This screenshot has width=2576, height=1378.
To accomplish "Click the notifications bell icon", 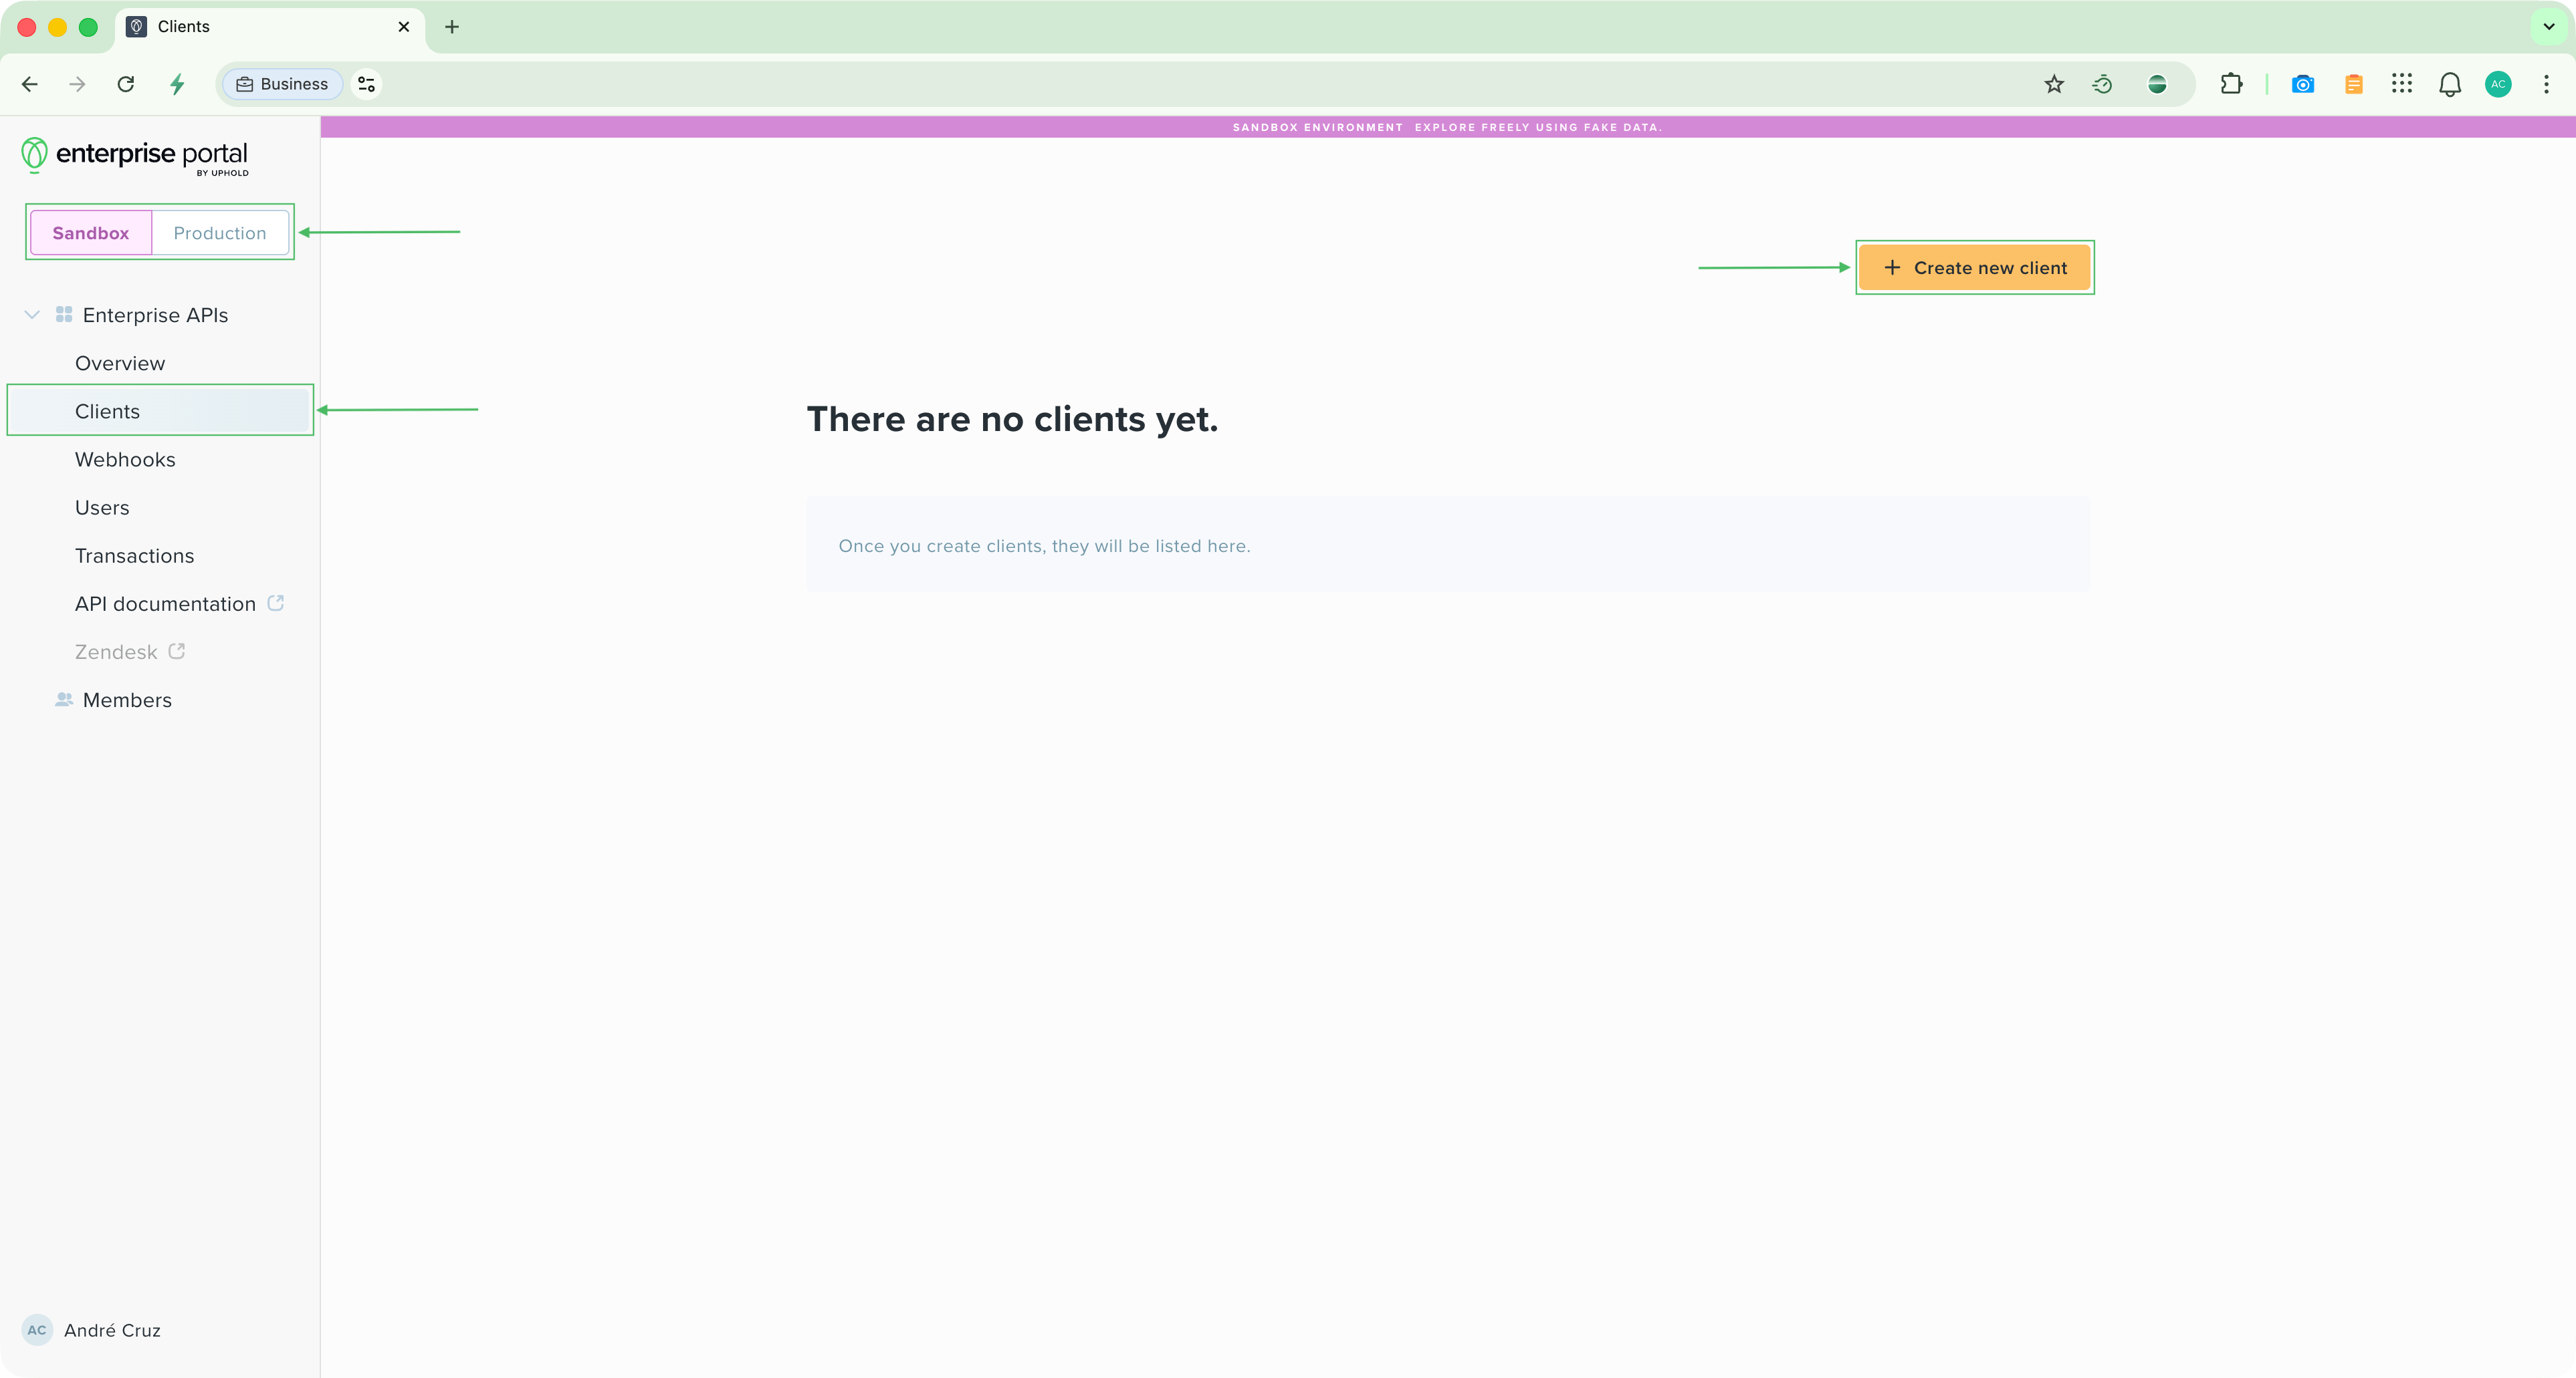I will pyautogui.click(x=2450, y=84).
